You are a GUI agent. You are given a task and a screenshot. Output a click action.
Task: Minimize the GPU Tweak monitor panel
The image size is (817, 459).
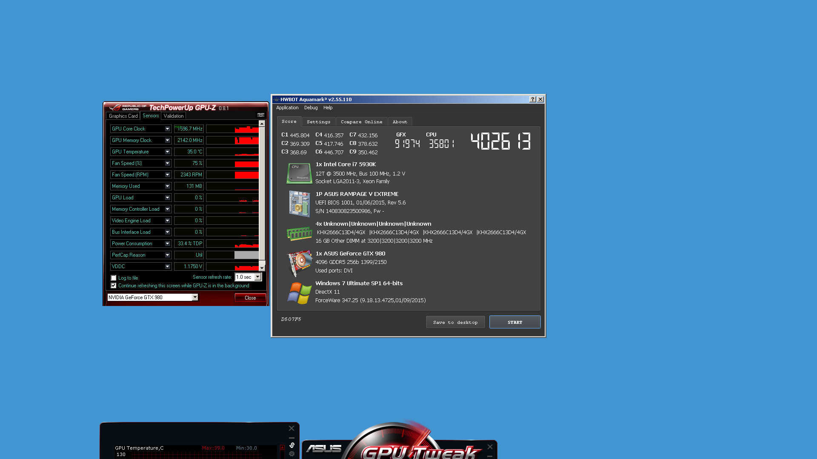(291, 437)
